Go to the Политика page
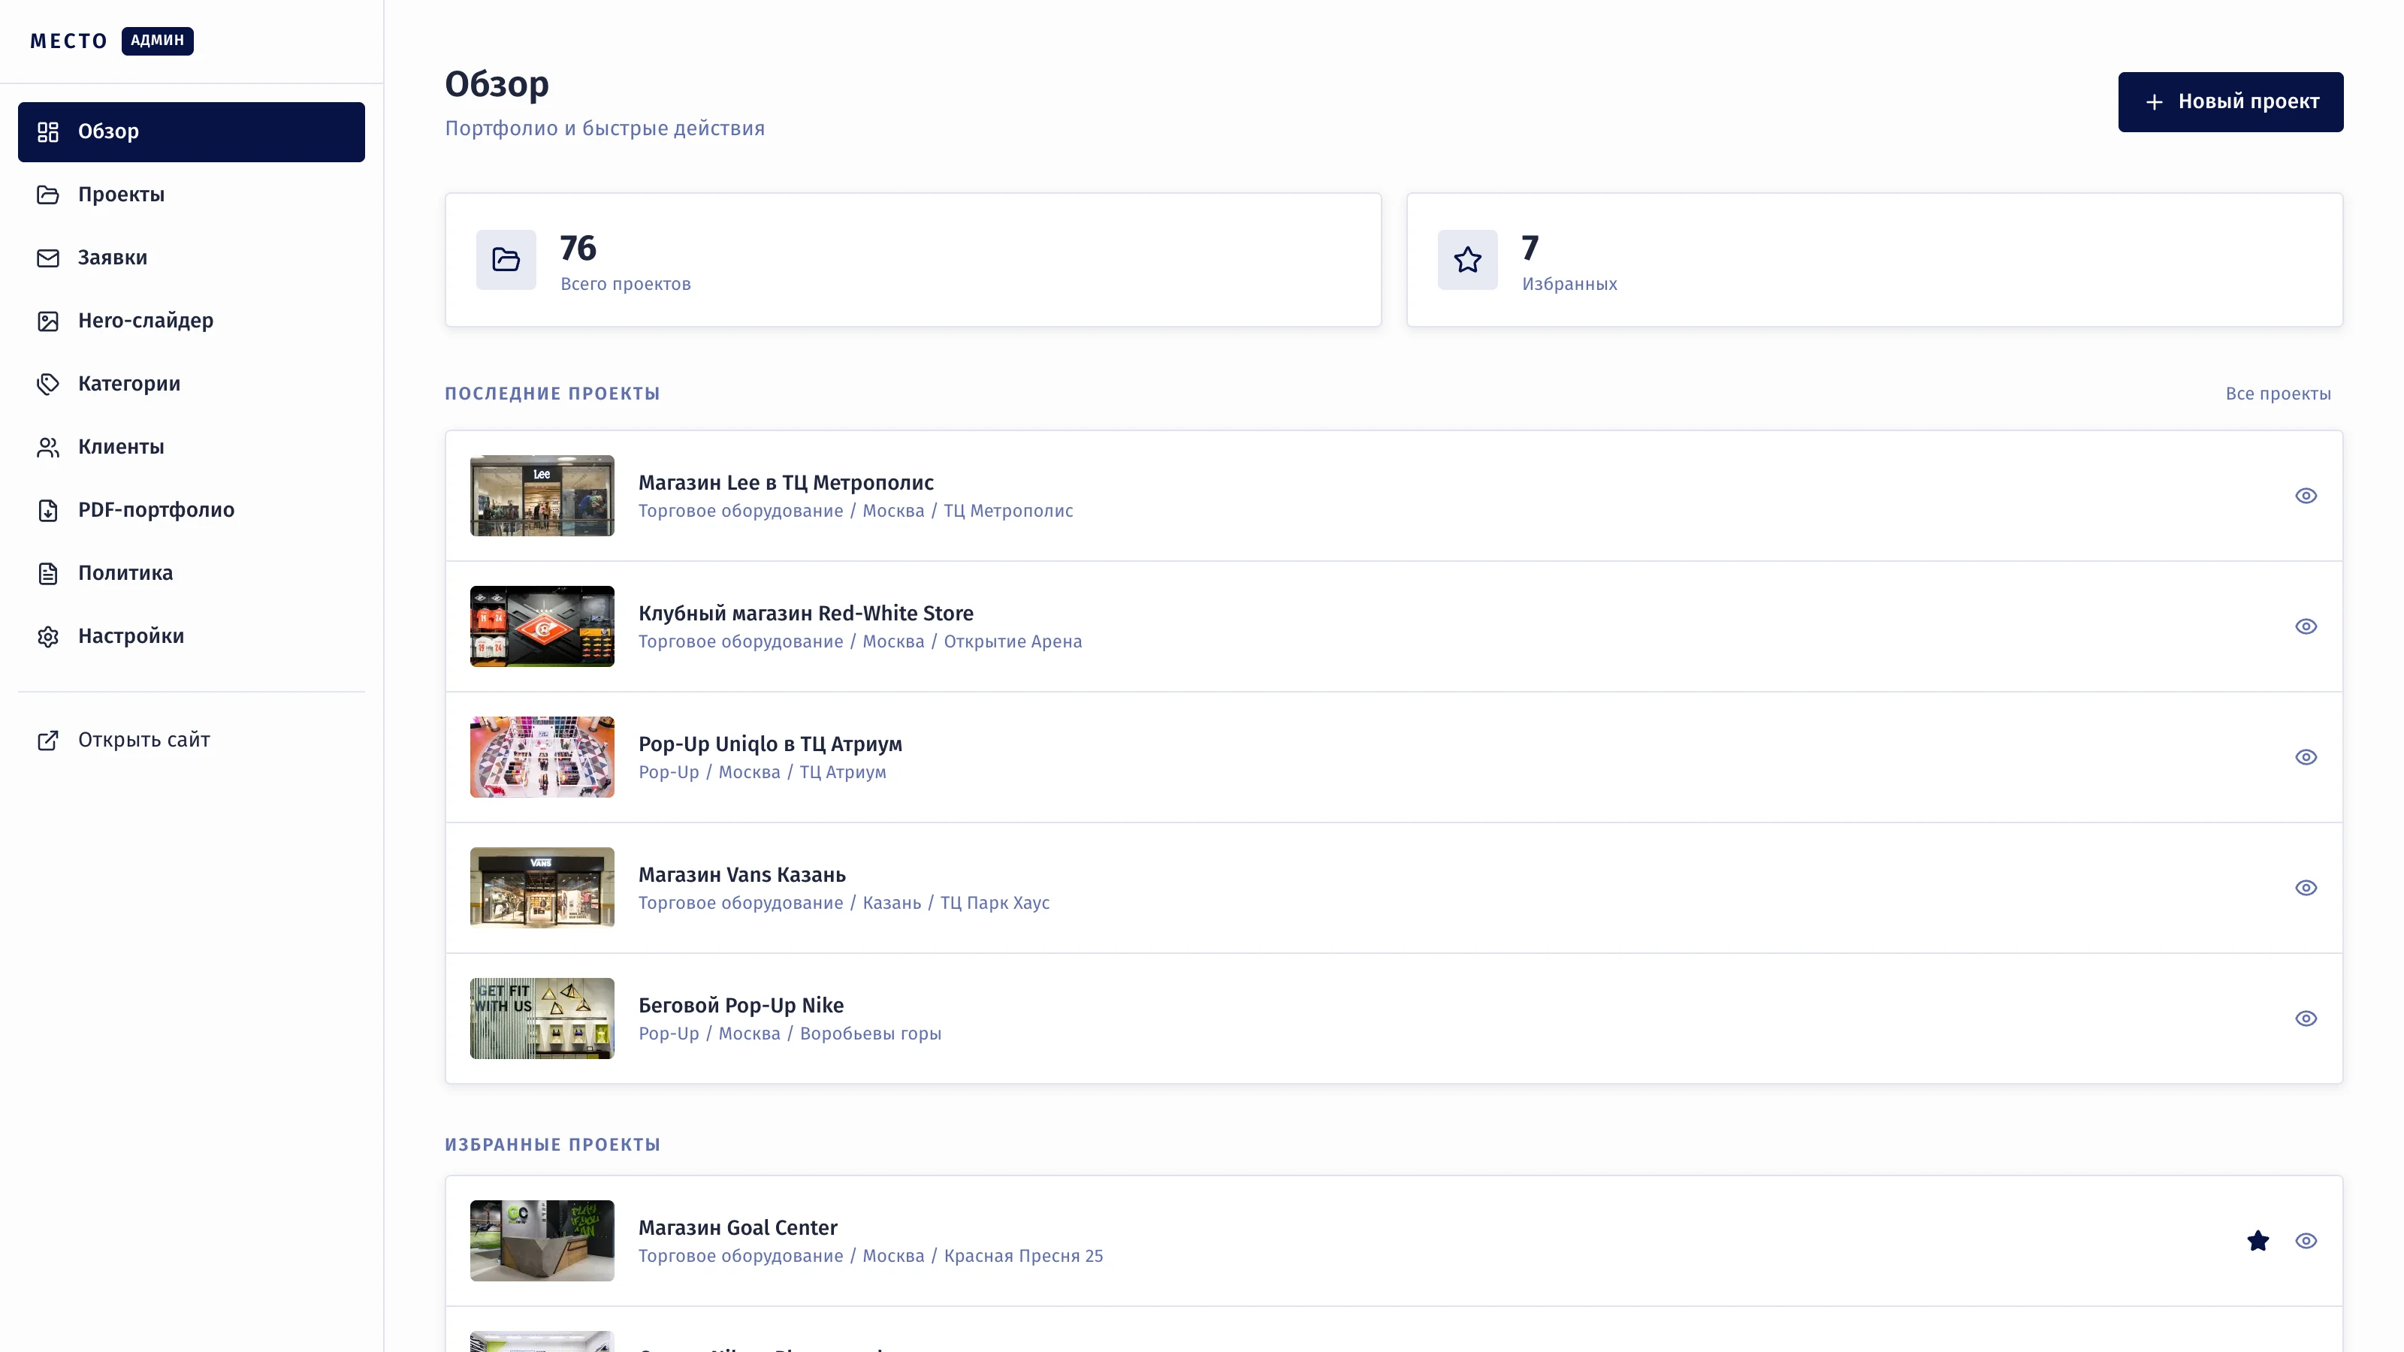The height and width of the screenshot is (1352, 2404). [192, 573]
